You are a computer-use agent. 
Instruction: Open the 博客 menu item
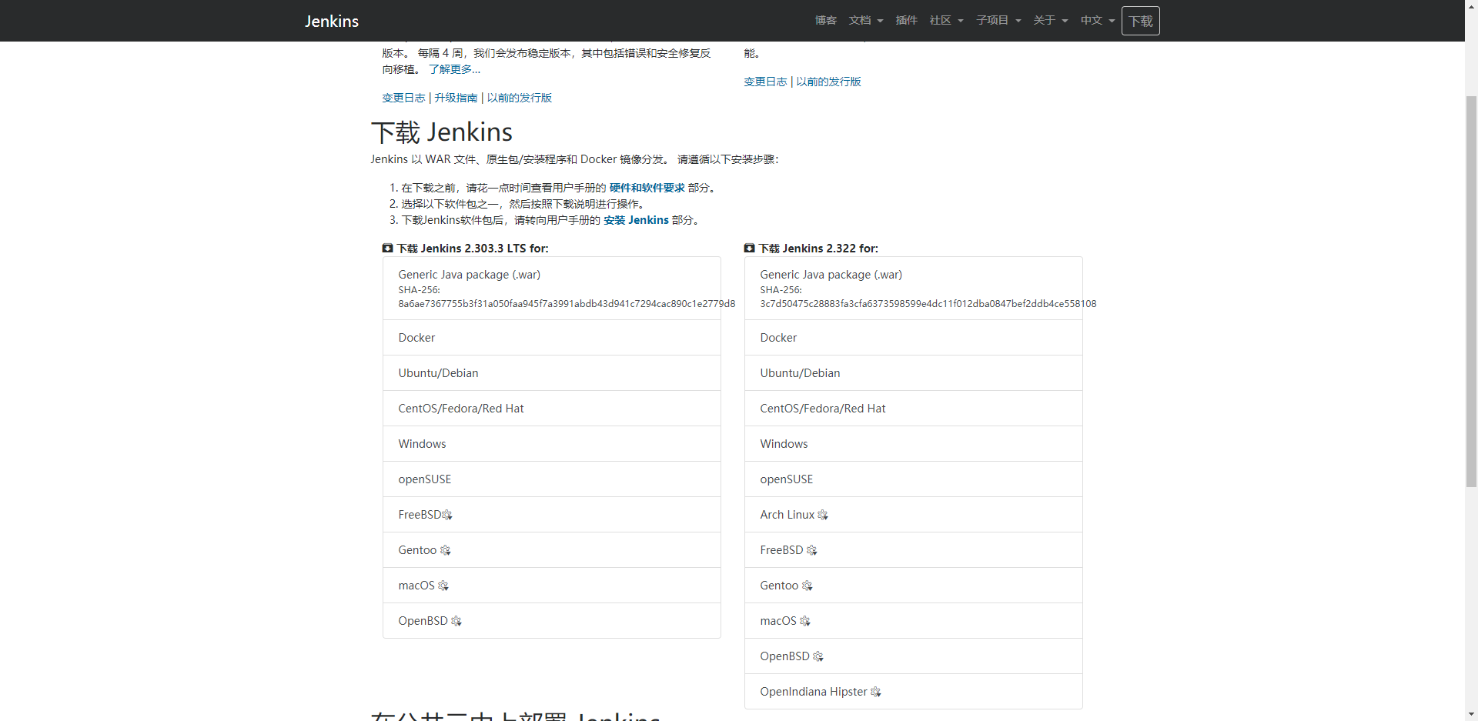824,21
